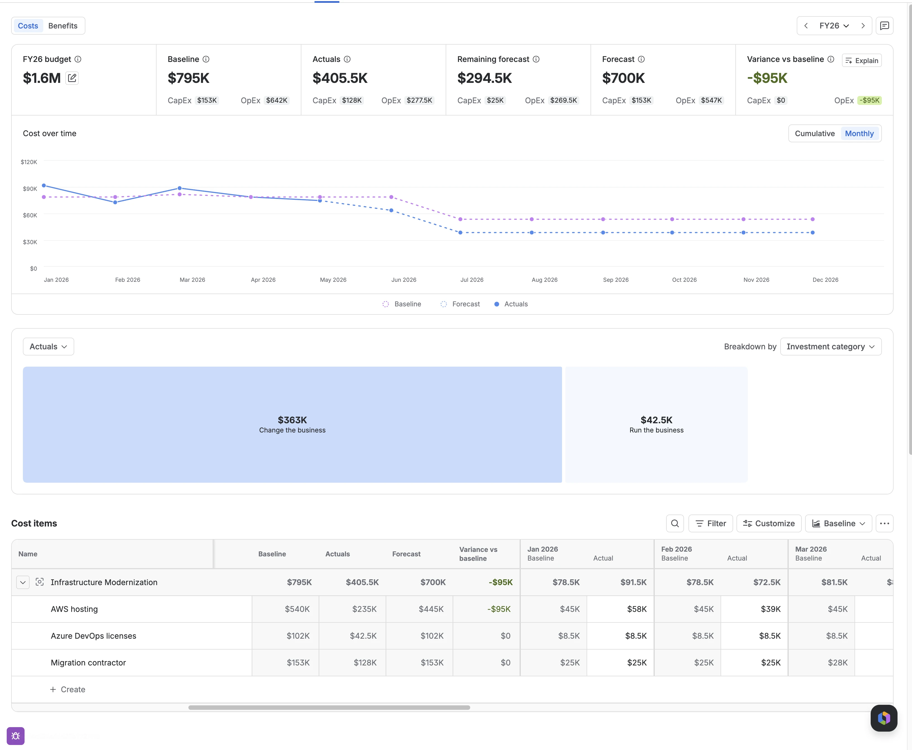This screenshot has height=750, width=912.
Task: Open the assistant launcher icon
Action: (x=884, y=718)
